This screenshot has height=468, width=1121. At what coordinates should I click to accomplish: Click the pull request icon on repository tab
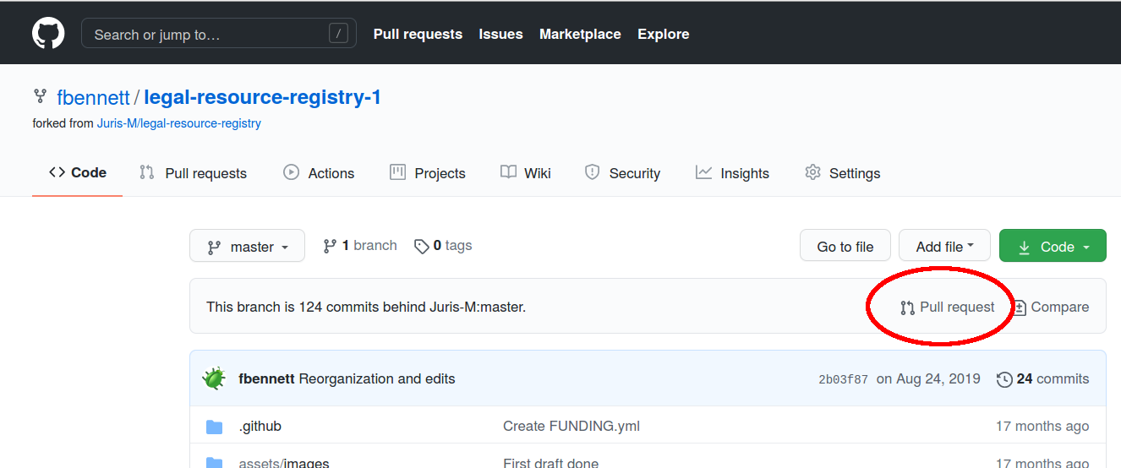point(147,172)
